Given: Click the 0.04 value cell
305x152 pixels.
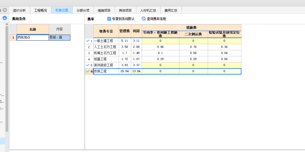Looking at the screenshot, I should [224, 53].
